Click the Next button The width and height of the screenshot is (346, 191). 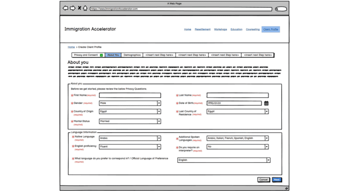coord(277,180)
